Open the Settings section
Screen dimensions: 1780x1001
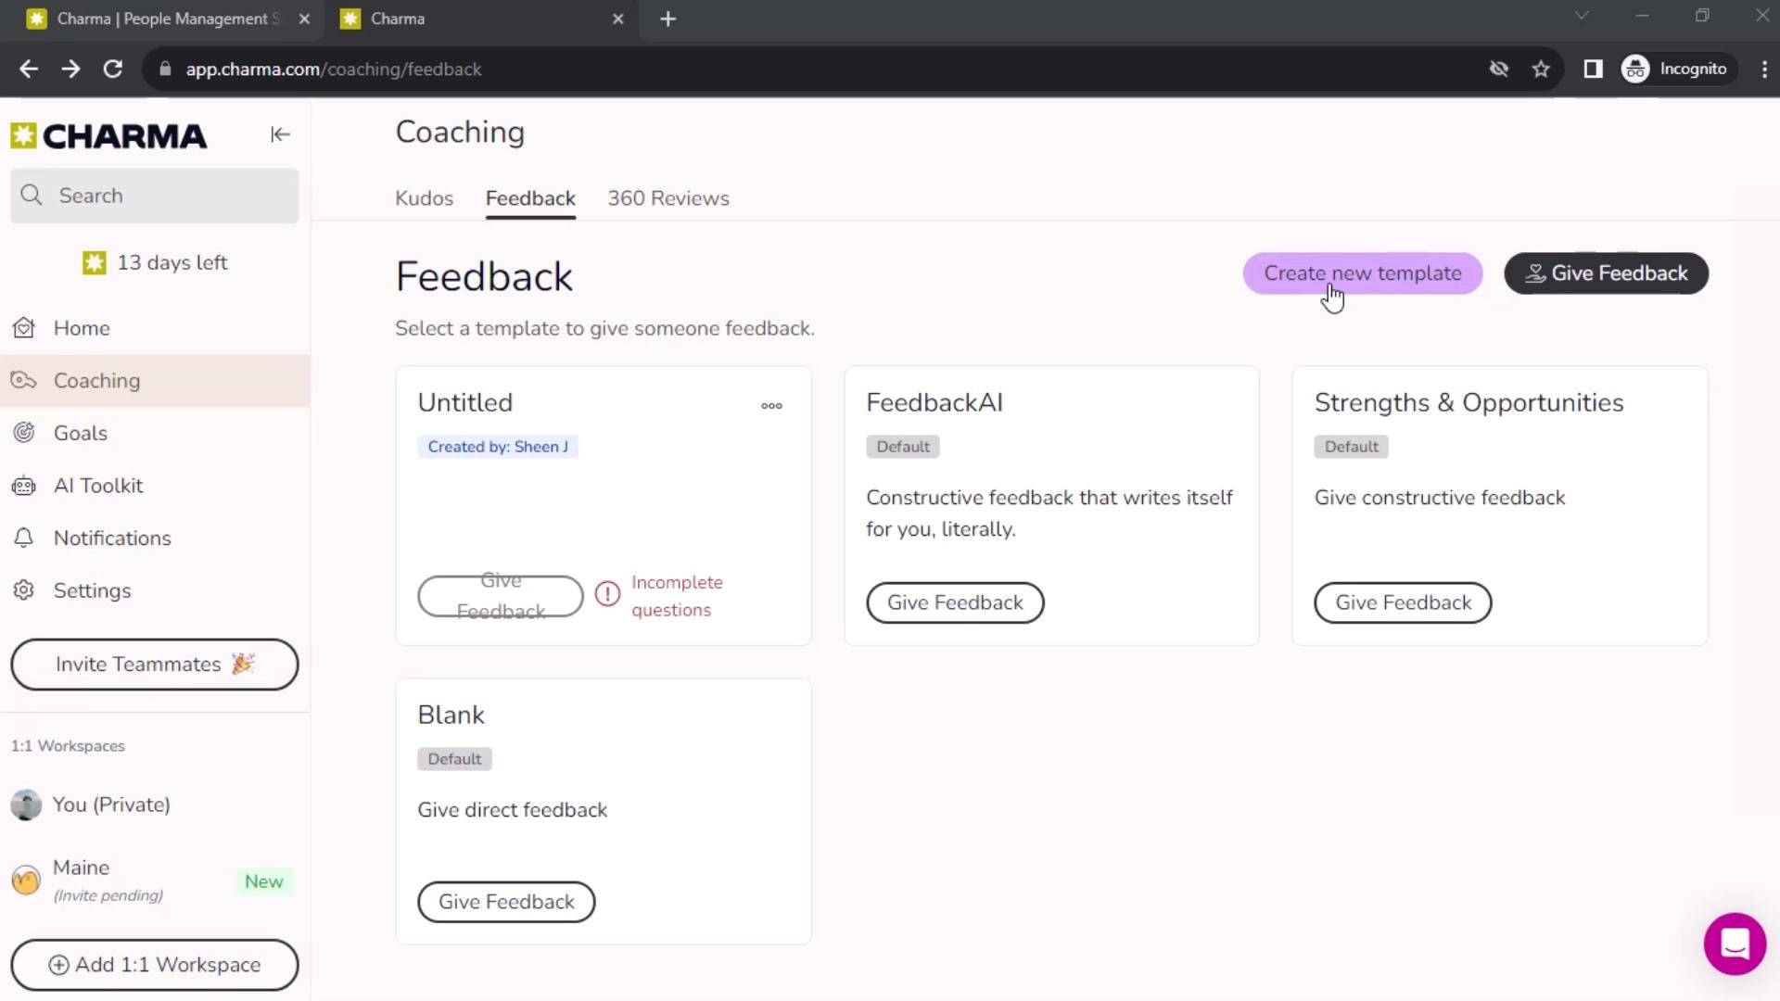[92, 590]
